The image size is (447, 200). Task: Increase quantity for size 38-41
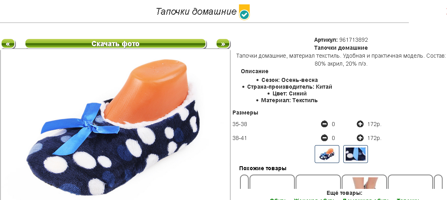coord(360,138)
